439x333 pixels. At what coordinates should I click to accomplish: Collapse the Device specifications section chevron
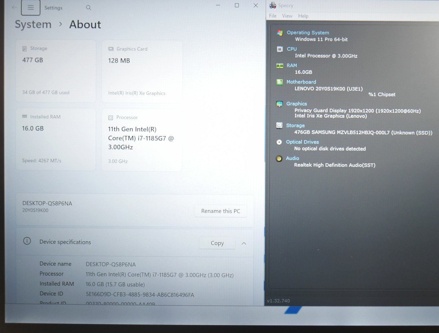(244, 243)
